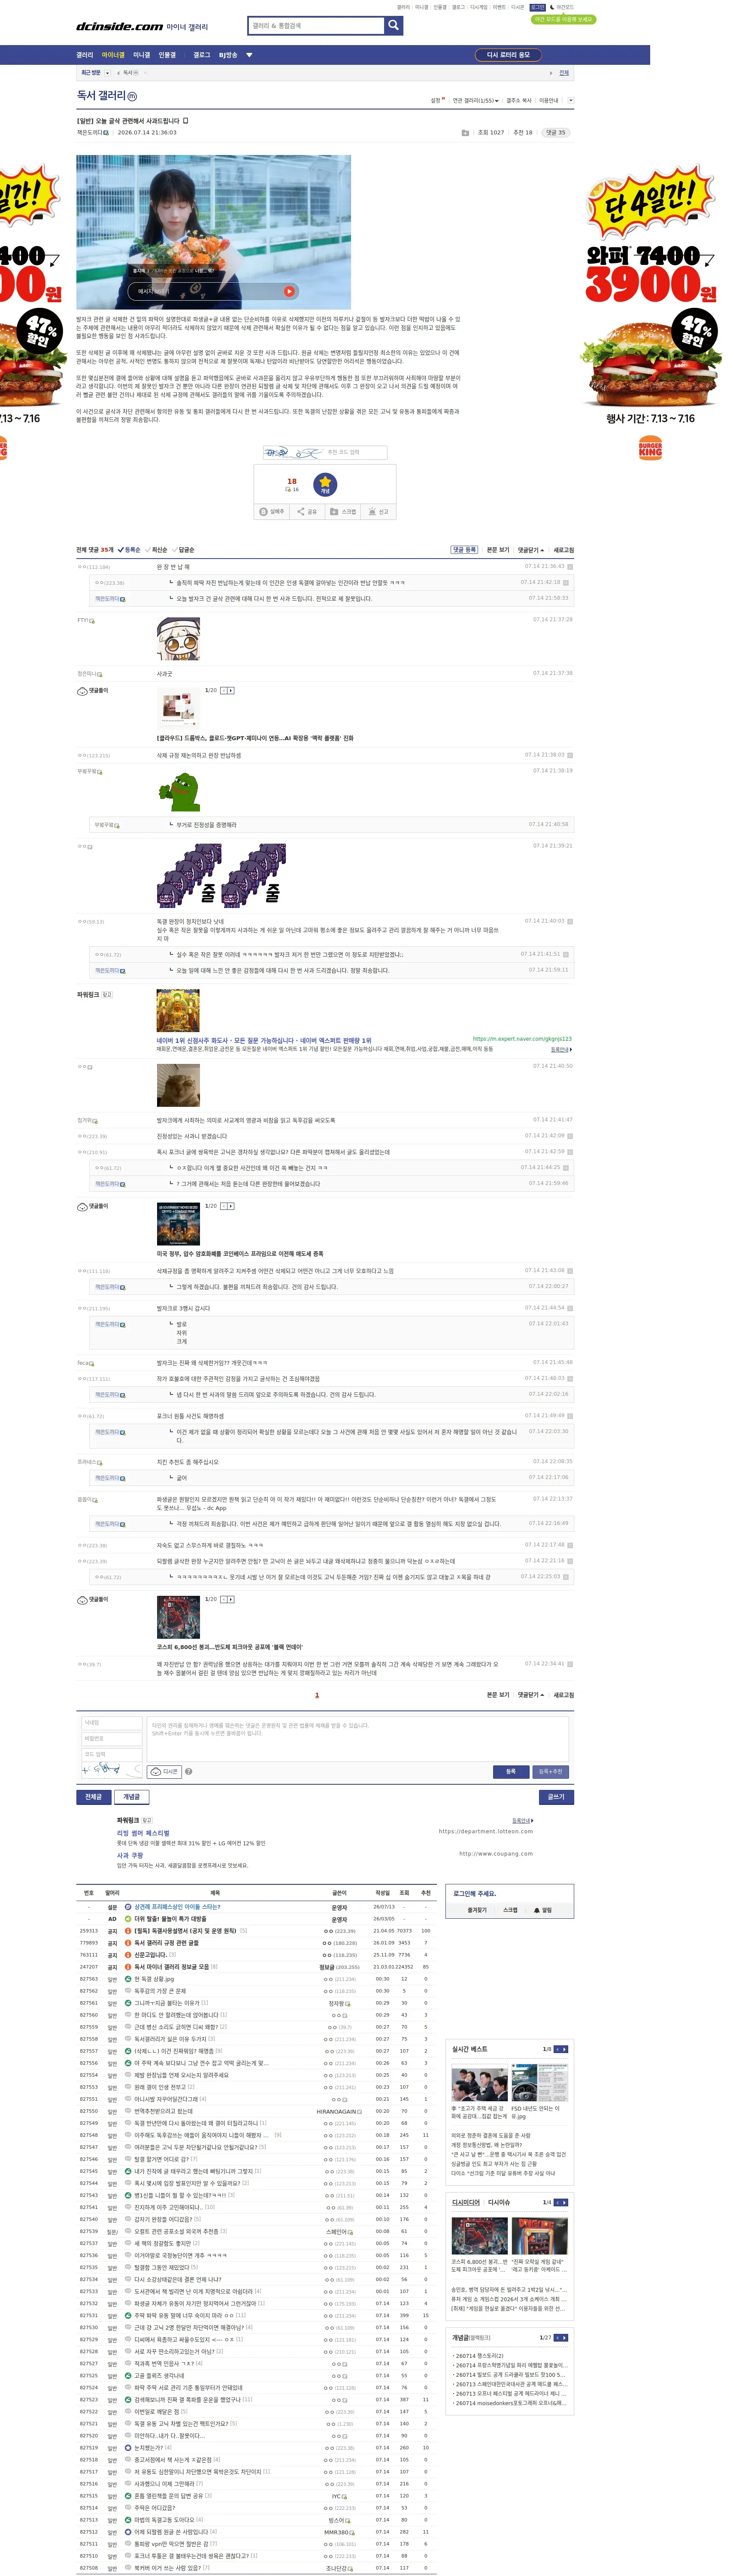Click the comment text area
The width and height of the screenshot is (730, 2576).
click(x=358, y=1738)
